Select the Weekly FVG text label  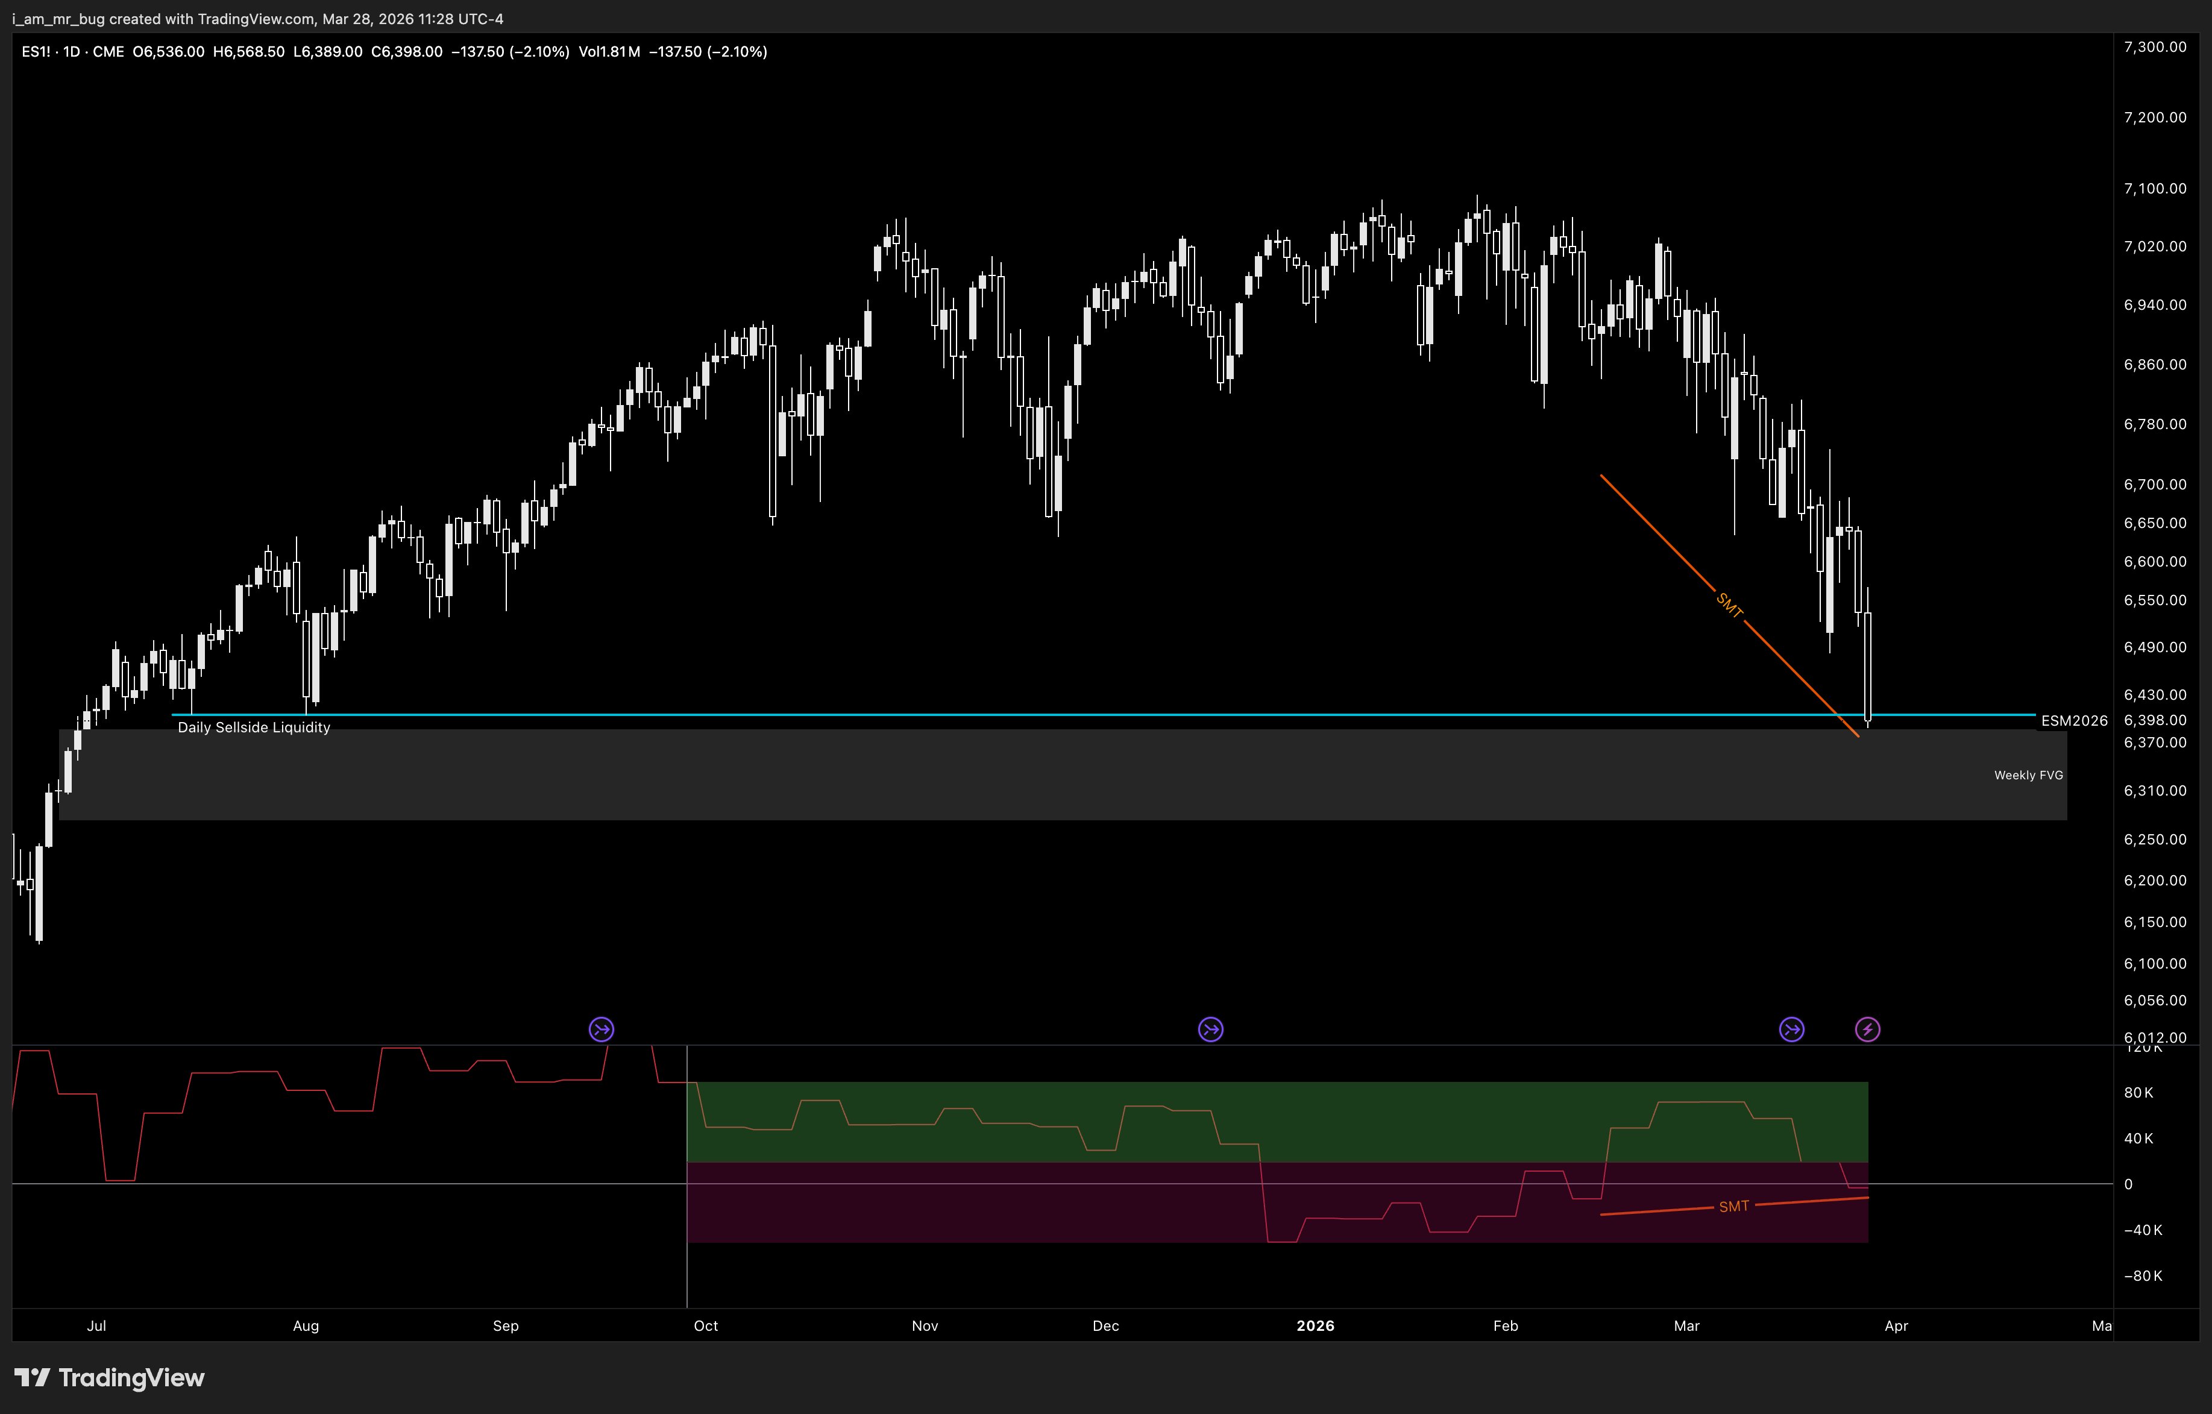pos(2028,776)
